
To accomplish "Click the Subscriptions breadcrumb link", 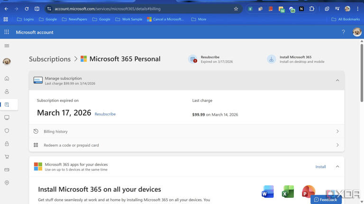I will (50, 59).
